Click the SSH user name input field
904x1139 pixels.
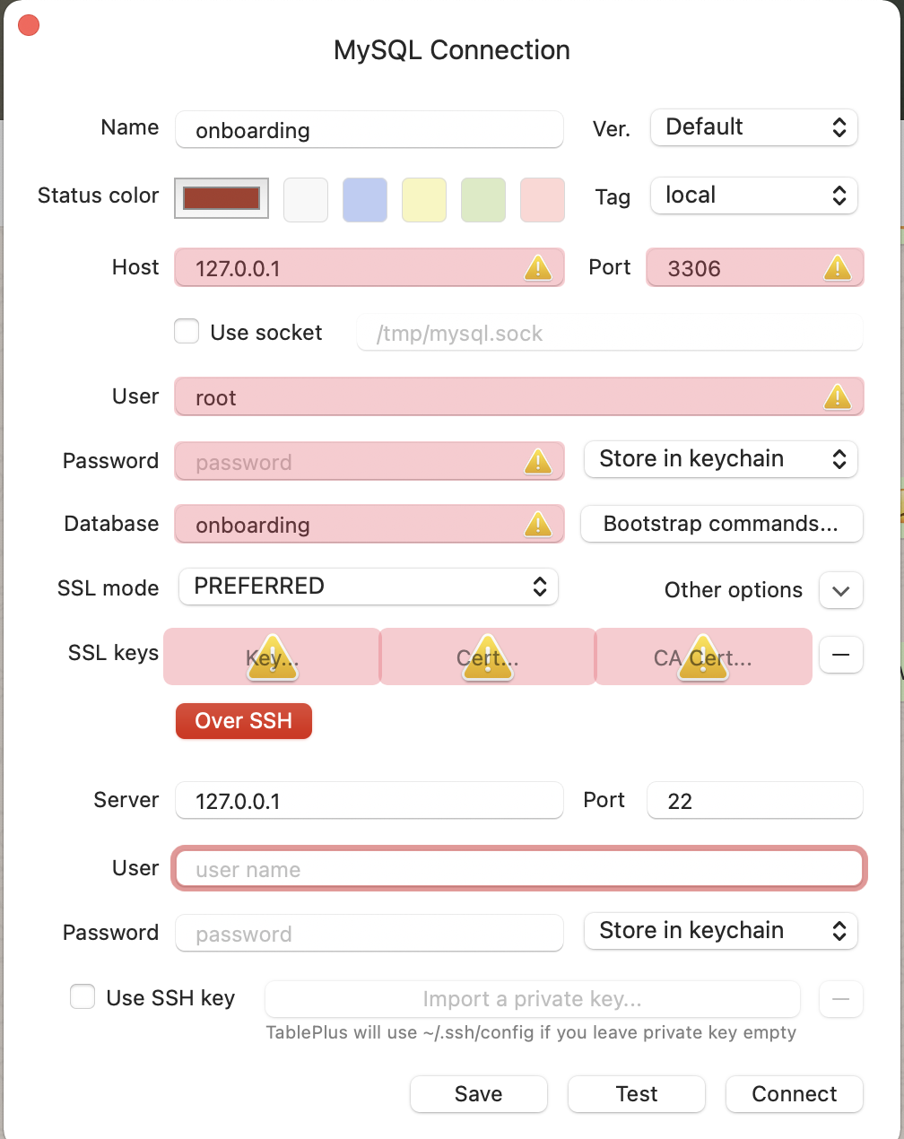[519, 868]
